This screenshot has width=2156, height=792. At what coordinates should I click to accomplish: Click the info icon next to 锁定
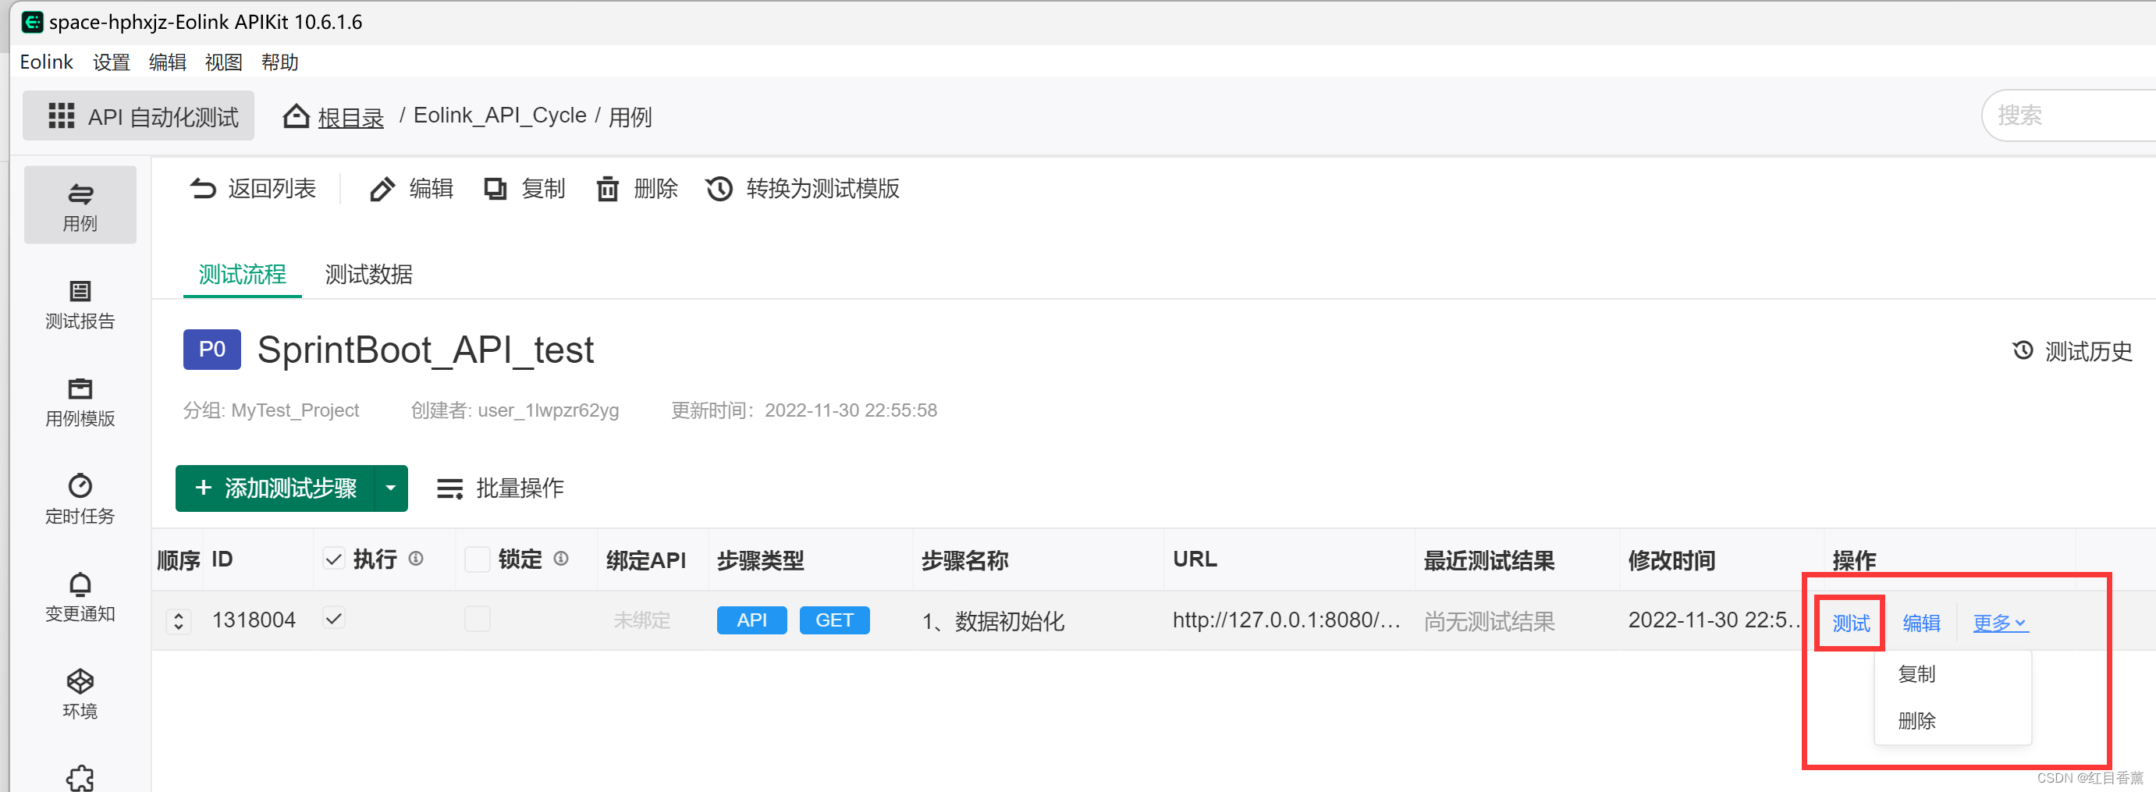pyautogui.click(x=562, y=559)
